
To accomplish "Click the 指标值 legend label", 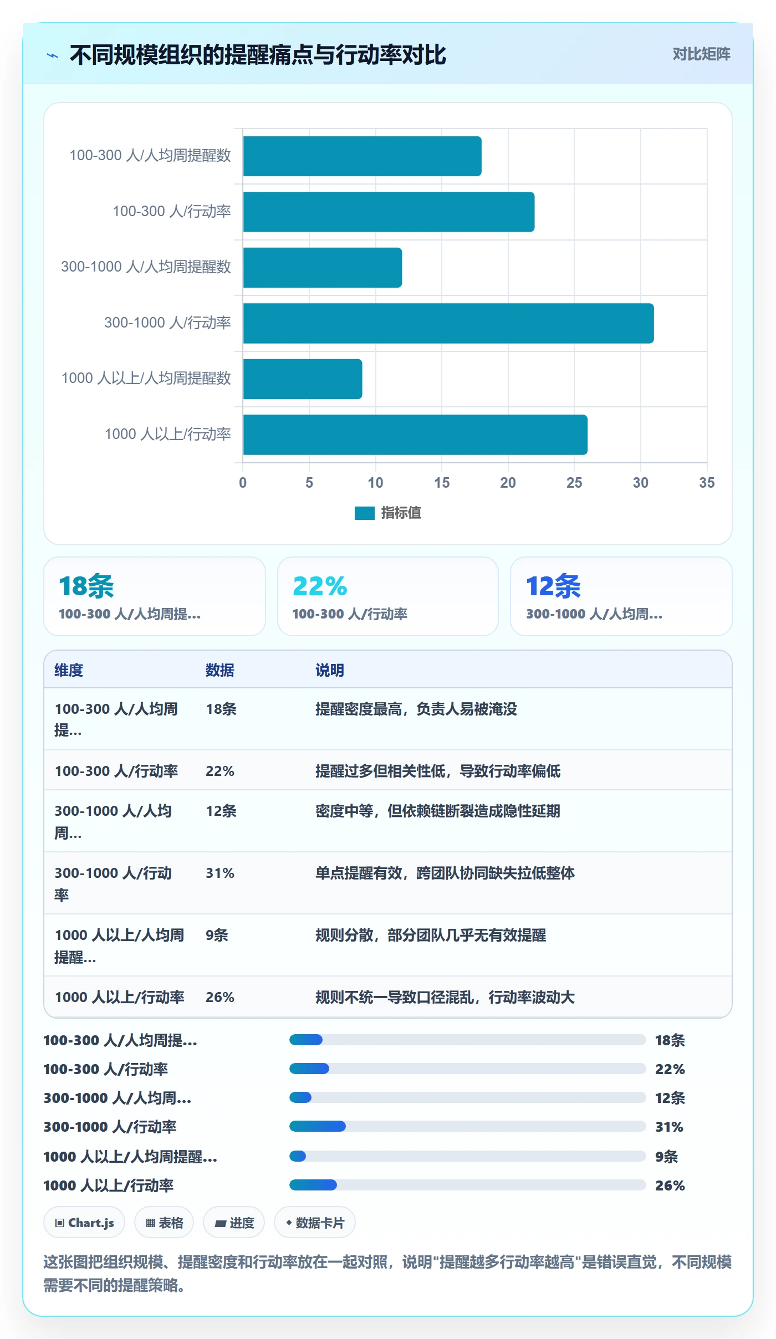I will 401,513.
